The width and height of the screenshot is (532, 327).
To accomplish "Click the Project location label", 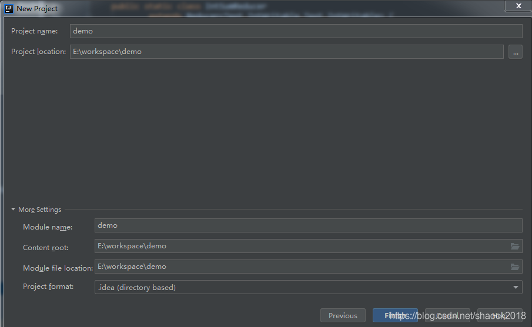I will click(38, 52).
